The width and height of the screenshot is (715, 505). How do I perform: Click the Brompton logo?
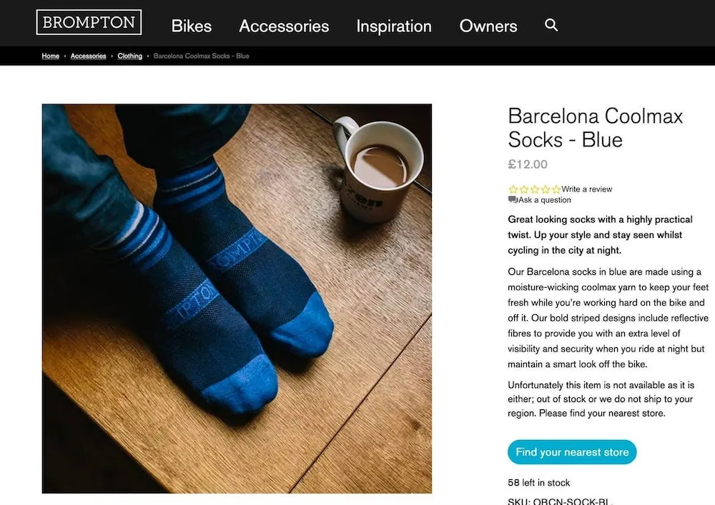[89, 22]
